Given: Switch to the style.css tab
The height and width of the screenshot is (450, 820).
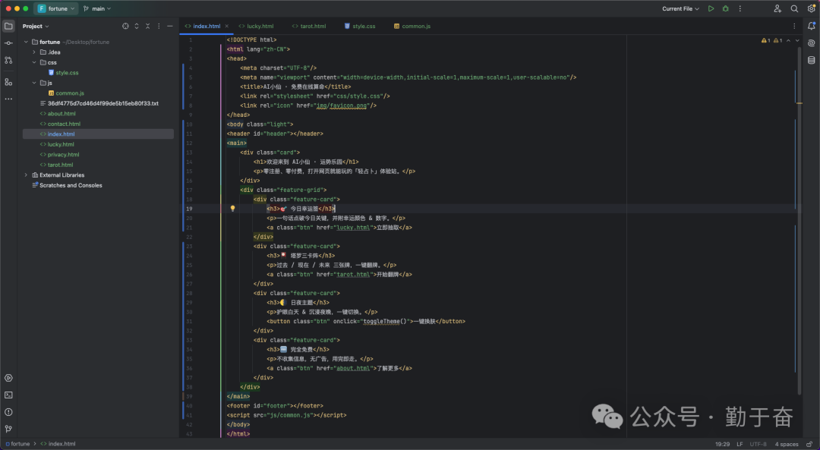Looking at the screenshot, I should (x=360, y=26).
